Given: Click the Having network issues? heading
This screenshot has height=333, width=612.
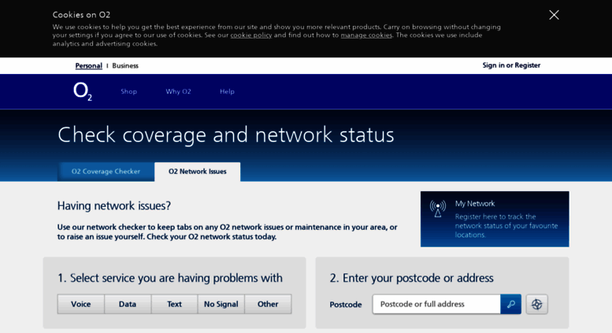Looking at the screenshot, I should tap(114, 206).
